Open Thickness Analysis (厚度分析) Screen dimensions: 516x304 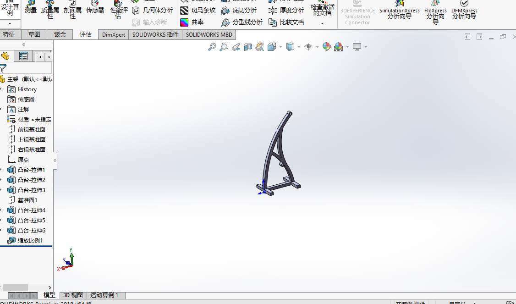[286, 10]
